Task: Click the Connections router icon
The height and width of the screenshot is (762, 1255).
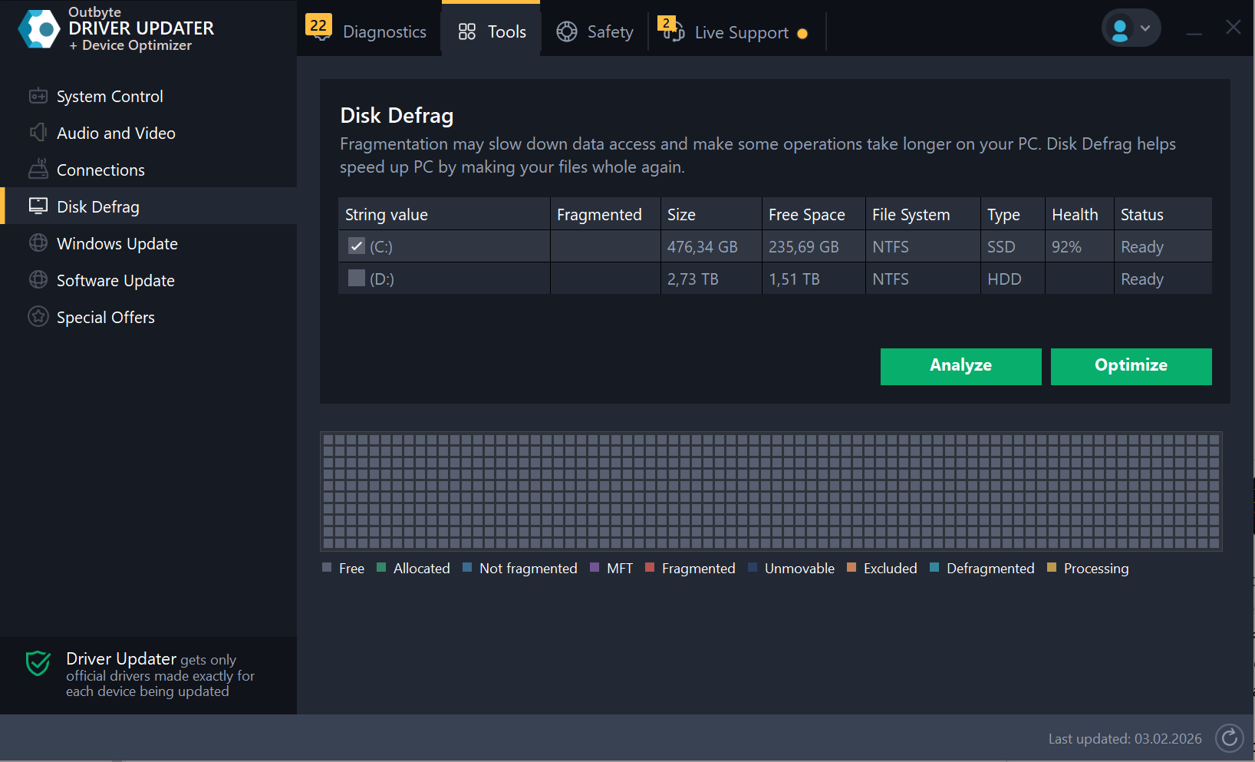Action: point(38,170)
